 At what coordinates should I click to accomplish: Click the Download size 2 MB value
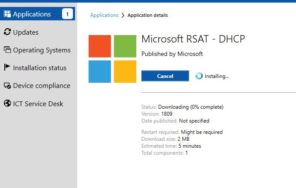click(184, 139)
